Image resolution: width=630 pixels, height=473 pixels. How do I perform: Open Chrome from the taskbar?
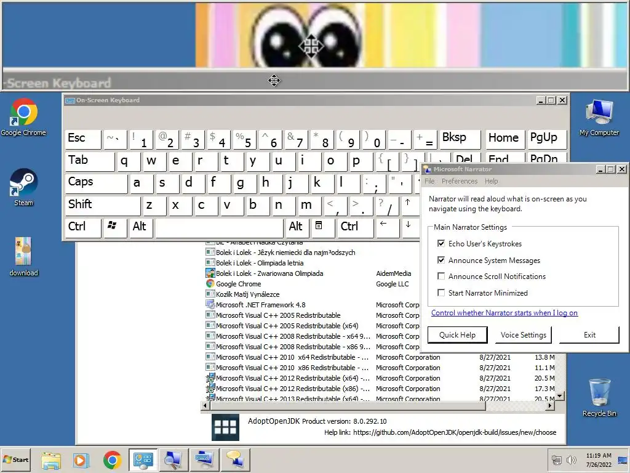pyautogui.click(x=112, y=459)
